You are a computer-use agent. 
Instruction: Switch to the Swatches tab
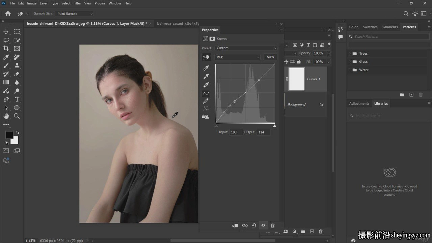(x=370, y=27)
